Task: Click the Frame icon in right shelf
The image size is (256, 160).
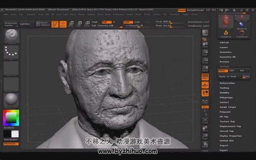Action: 205,121
